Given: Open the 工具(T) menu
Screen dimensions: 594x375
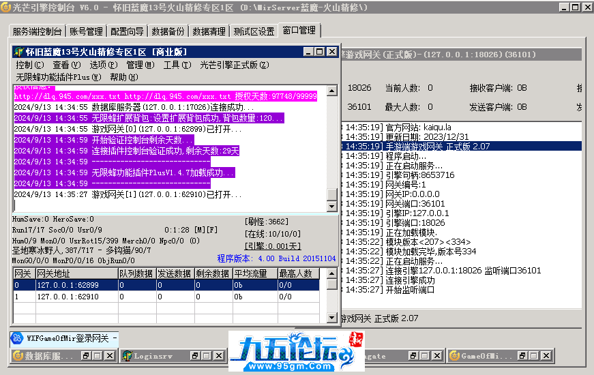Looking at the screenshot, I should pyautogui.click(x=177, y=65).
